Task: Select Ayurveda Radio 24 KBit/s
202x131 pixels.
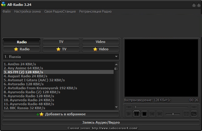Action: tap(58, 100)
